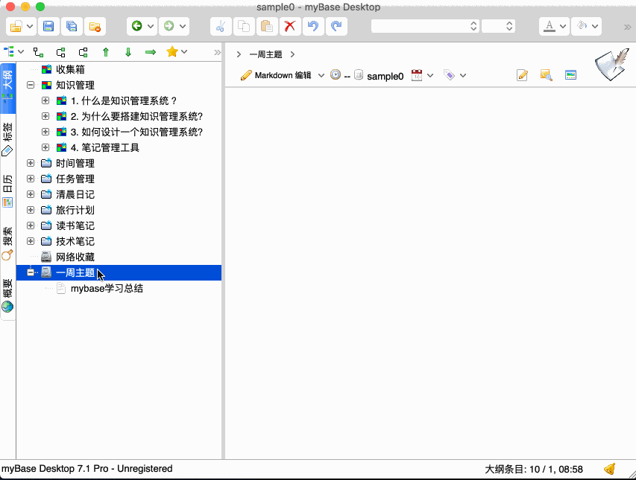Expand the 任务管理 folder
Image resolution: width=636 pixels, height=480 pixels.
(x=31, y=179)
